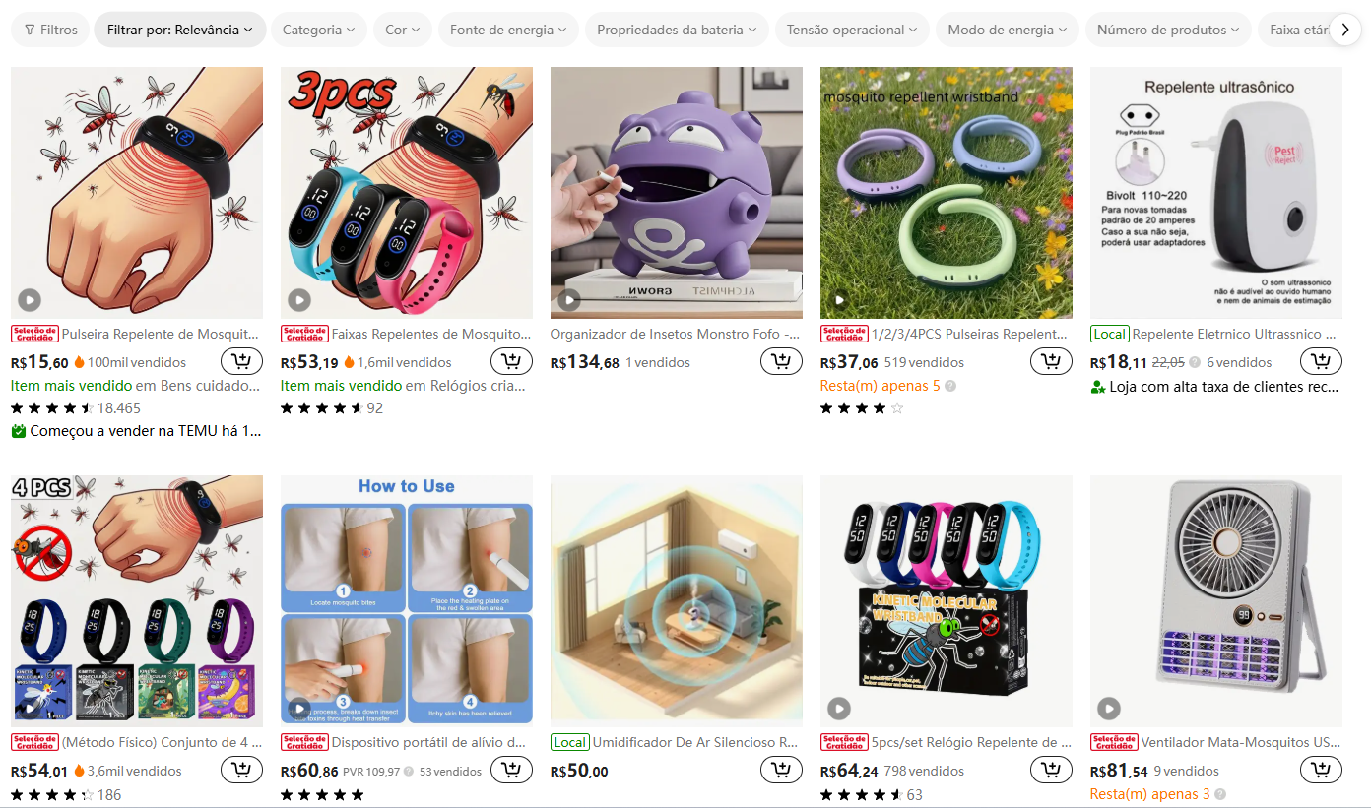Click the help icon beside Resta(m) apenas 5

(950, 386)
